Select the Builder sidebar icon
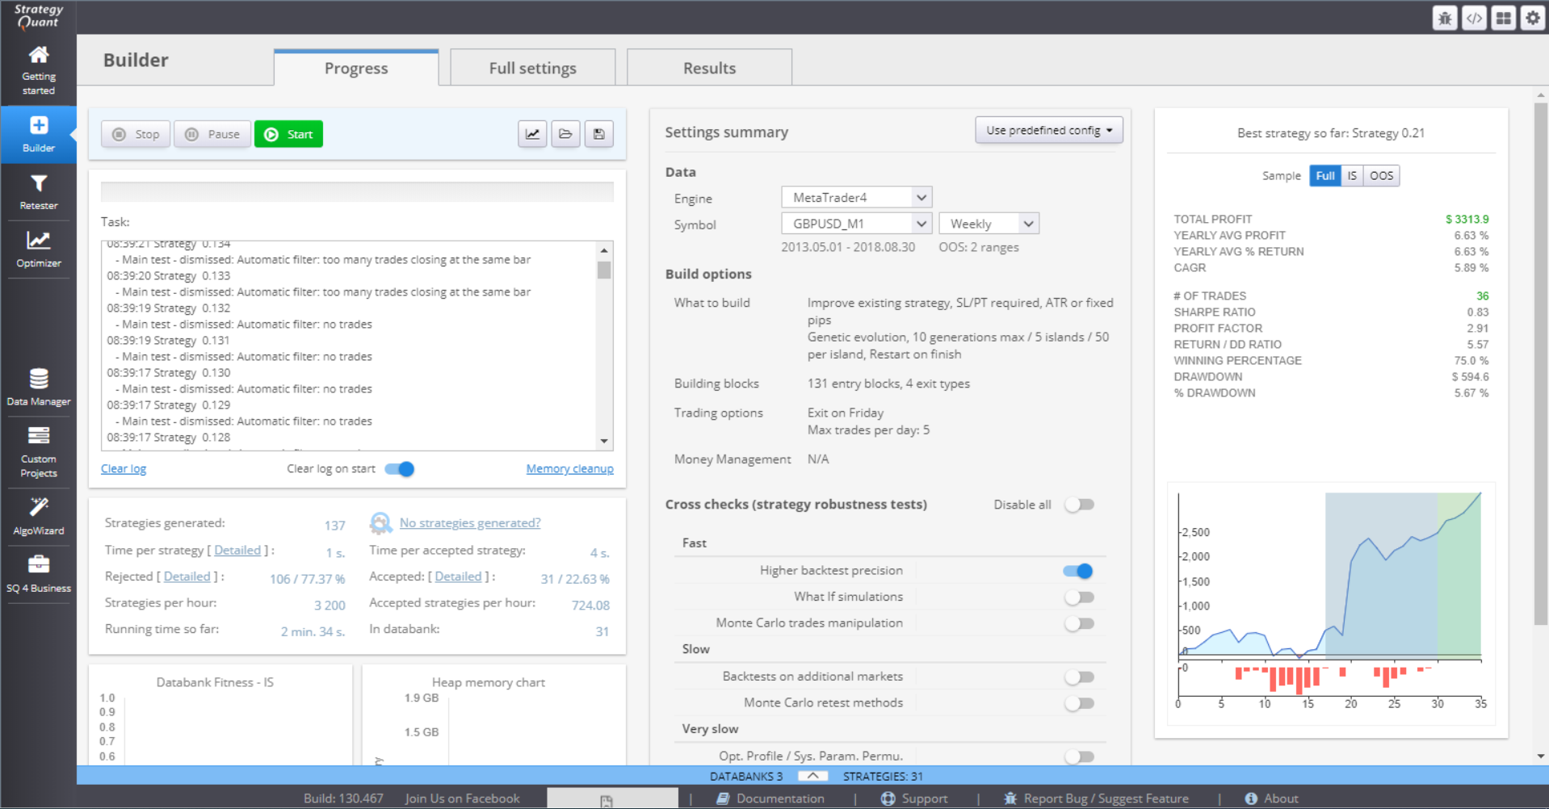 (x=39, y=125)
